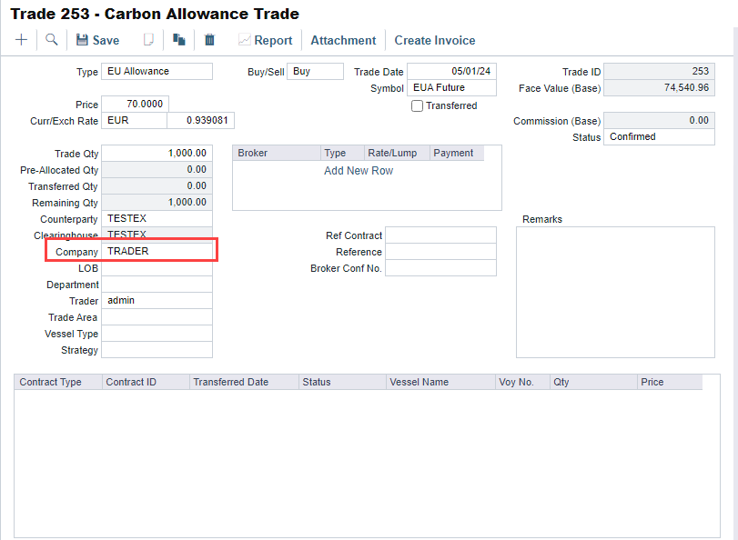738x540 pixels.
Task: Open the Attachment toolbar item
Action: point(343,40)
